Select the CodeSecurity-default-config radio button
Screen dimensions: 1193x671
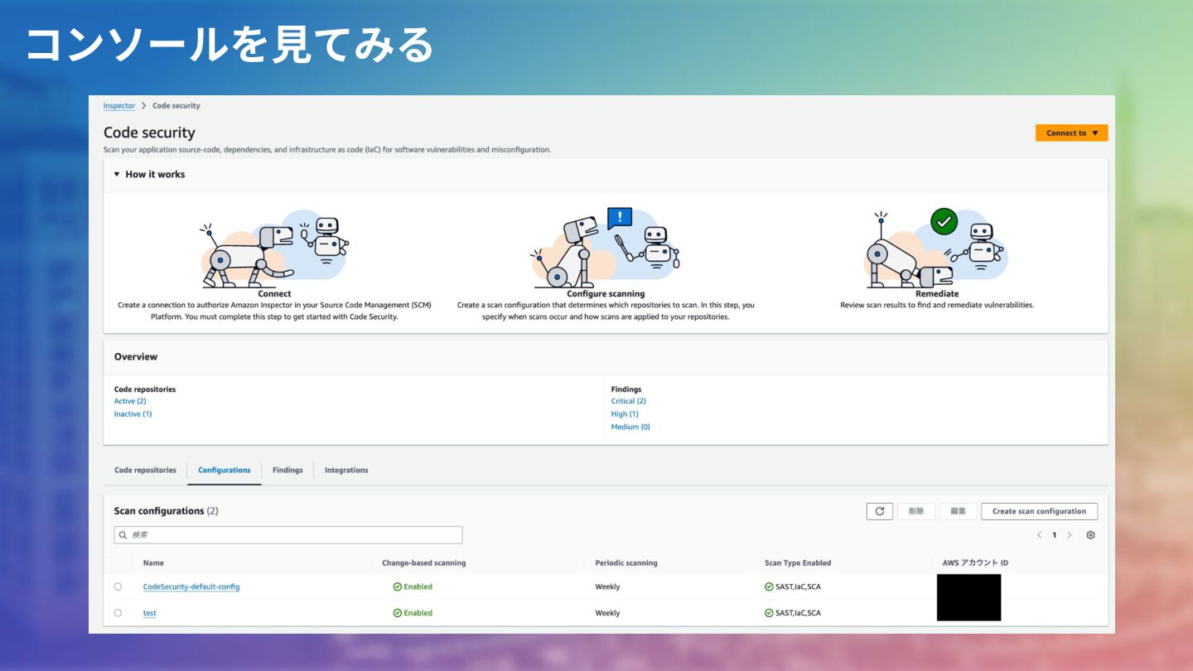tap(118, 587)
